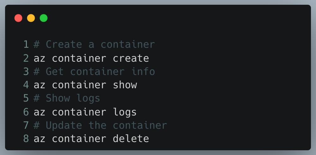
Task: Click the "# Show logs" comment
Action: pyautogui.click(x=67, y=98)
